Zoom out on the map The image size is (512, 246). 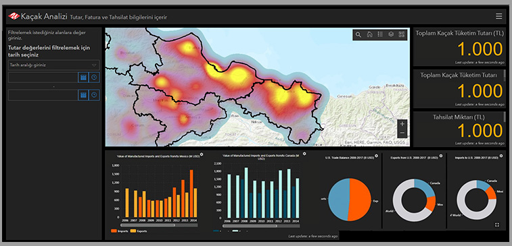coord(402,133)
